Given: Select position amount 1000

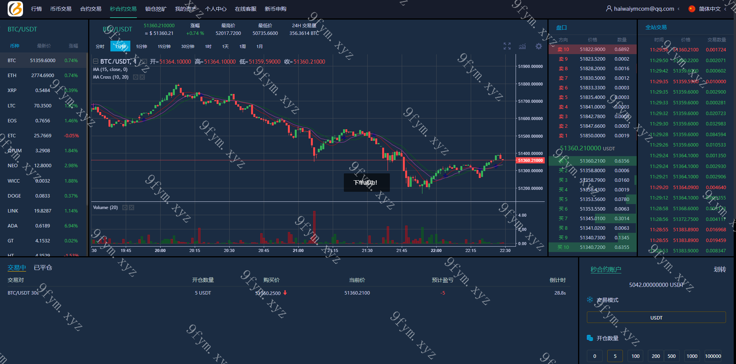Looking at the screenshot, I should pyautogui.click(x=692, y=356).
